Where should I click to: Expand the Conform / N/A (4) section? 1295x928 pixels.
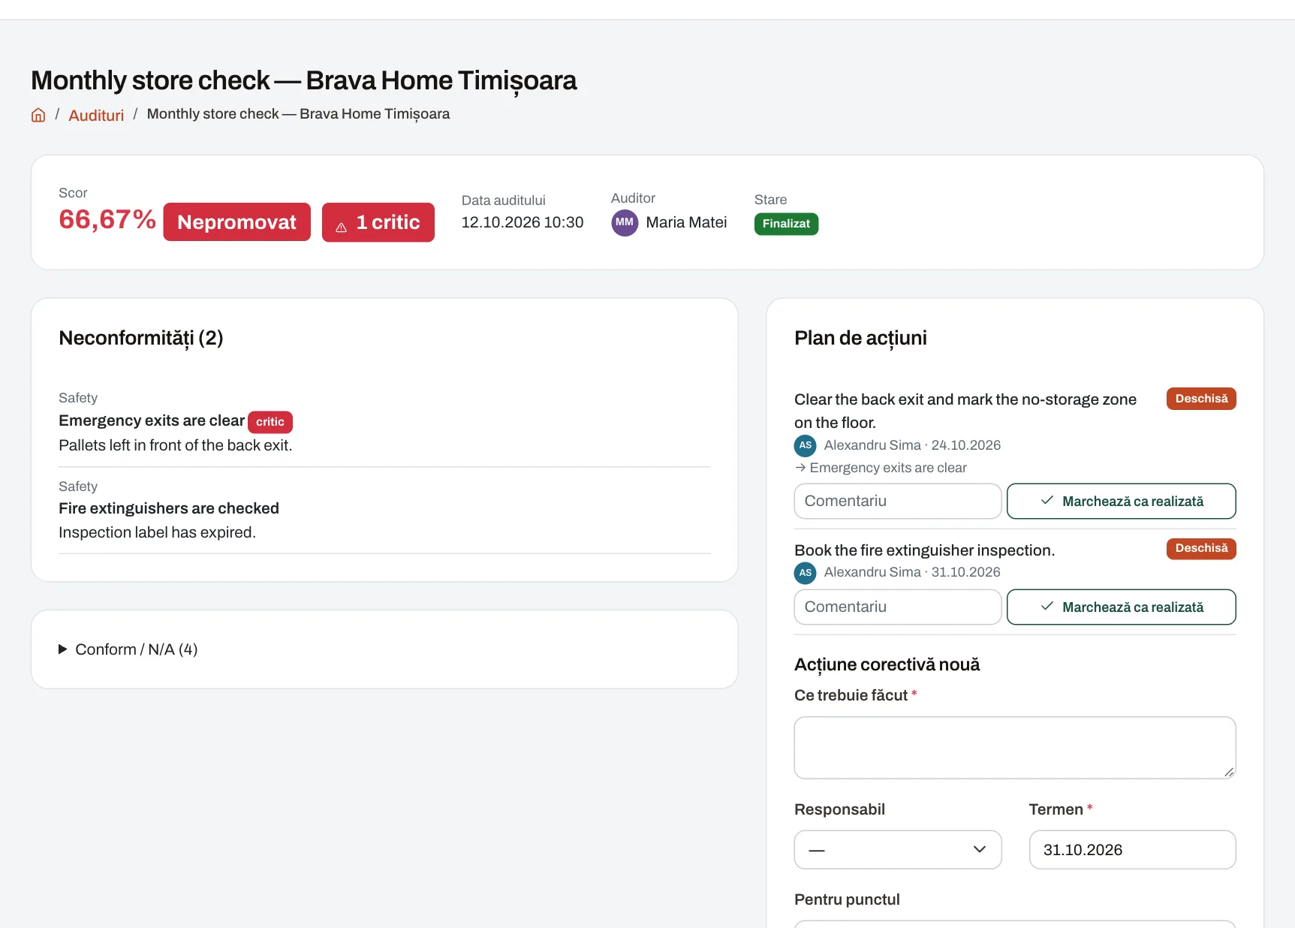tap(128, 649)
